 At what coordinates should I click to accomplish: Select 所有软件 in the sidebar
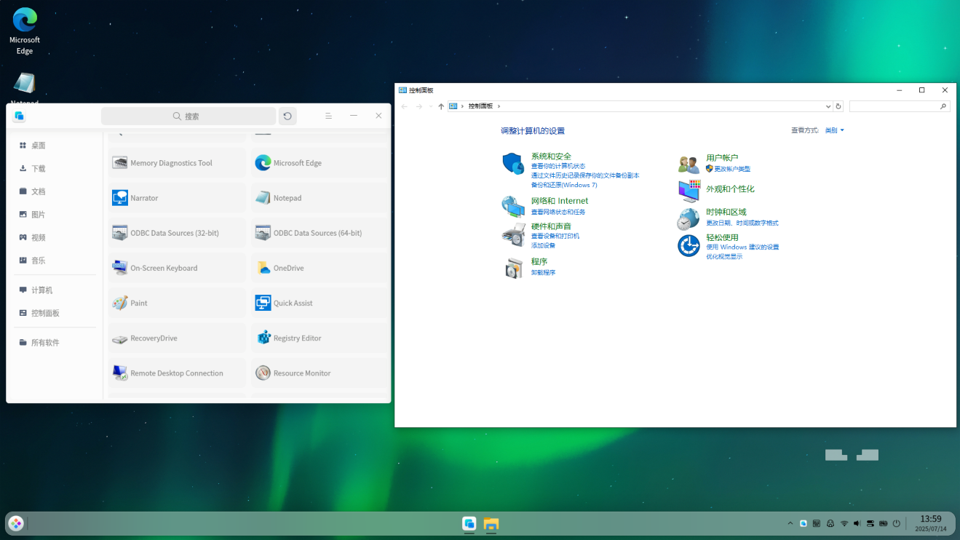pos(45,343)
